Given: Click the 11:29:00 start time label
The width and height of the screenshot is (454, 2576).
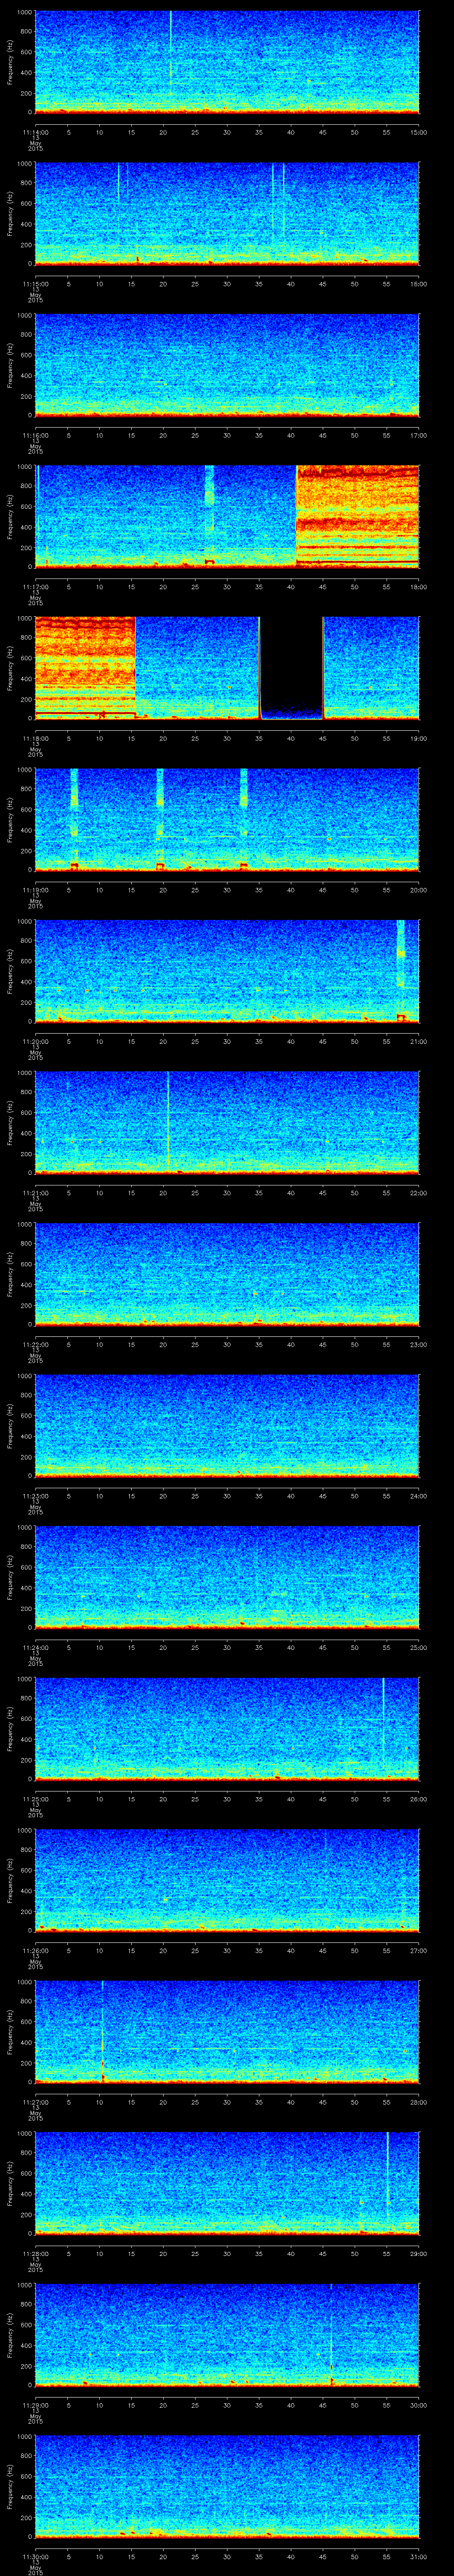Looking at the screenshot, I should (x=35, y=2405).
